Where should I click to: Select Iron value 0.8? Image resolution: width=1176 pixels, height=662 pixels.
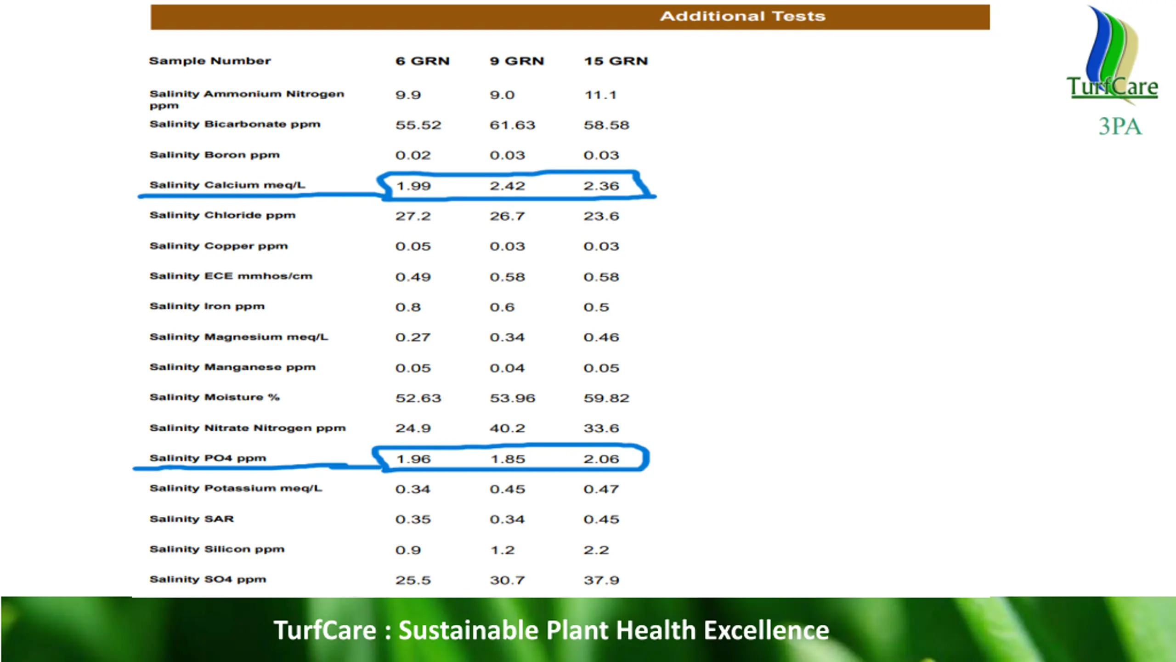tap(408, 307)
